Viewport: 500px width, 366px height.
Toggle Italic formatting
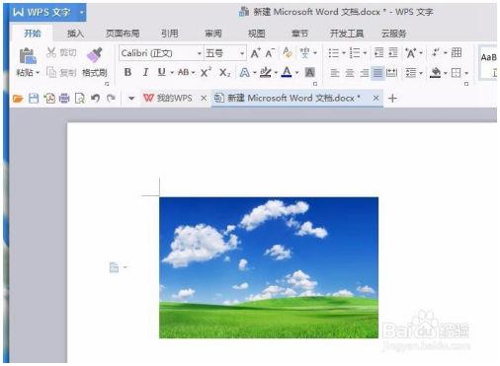pyautogui.click(x=145, y=72)
